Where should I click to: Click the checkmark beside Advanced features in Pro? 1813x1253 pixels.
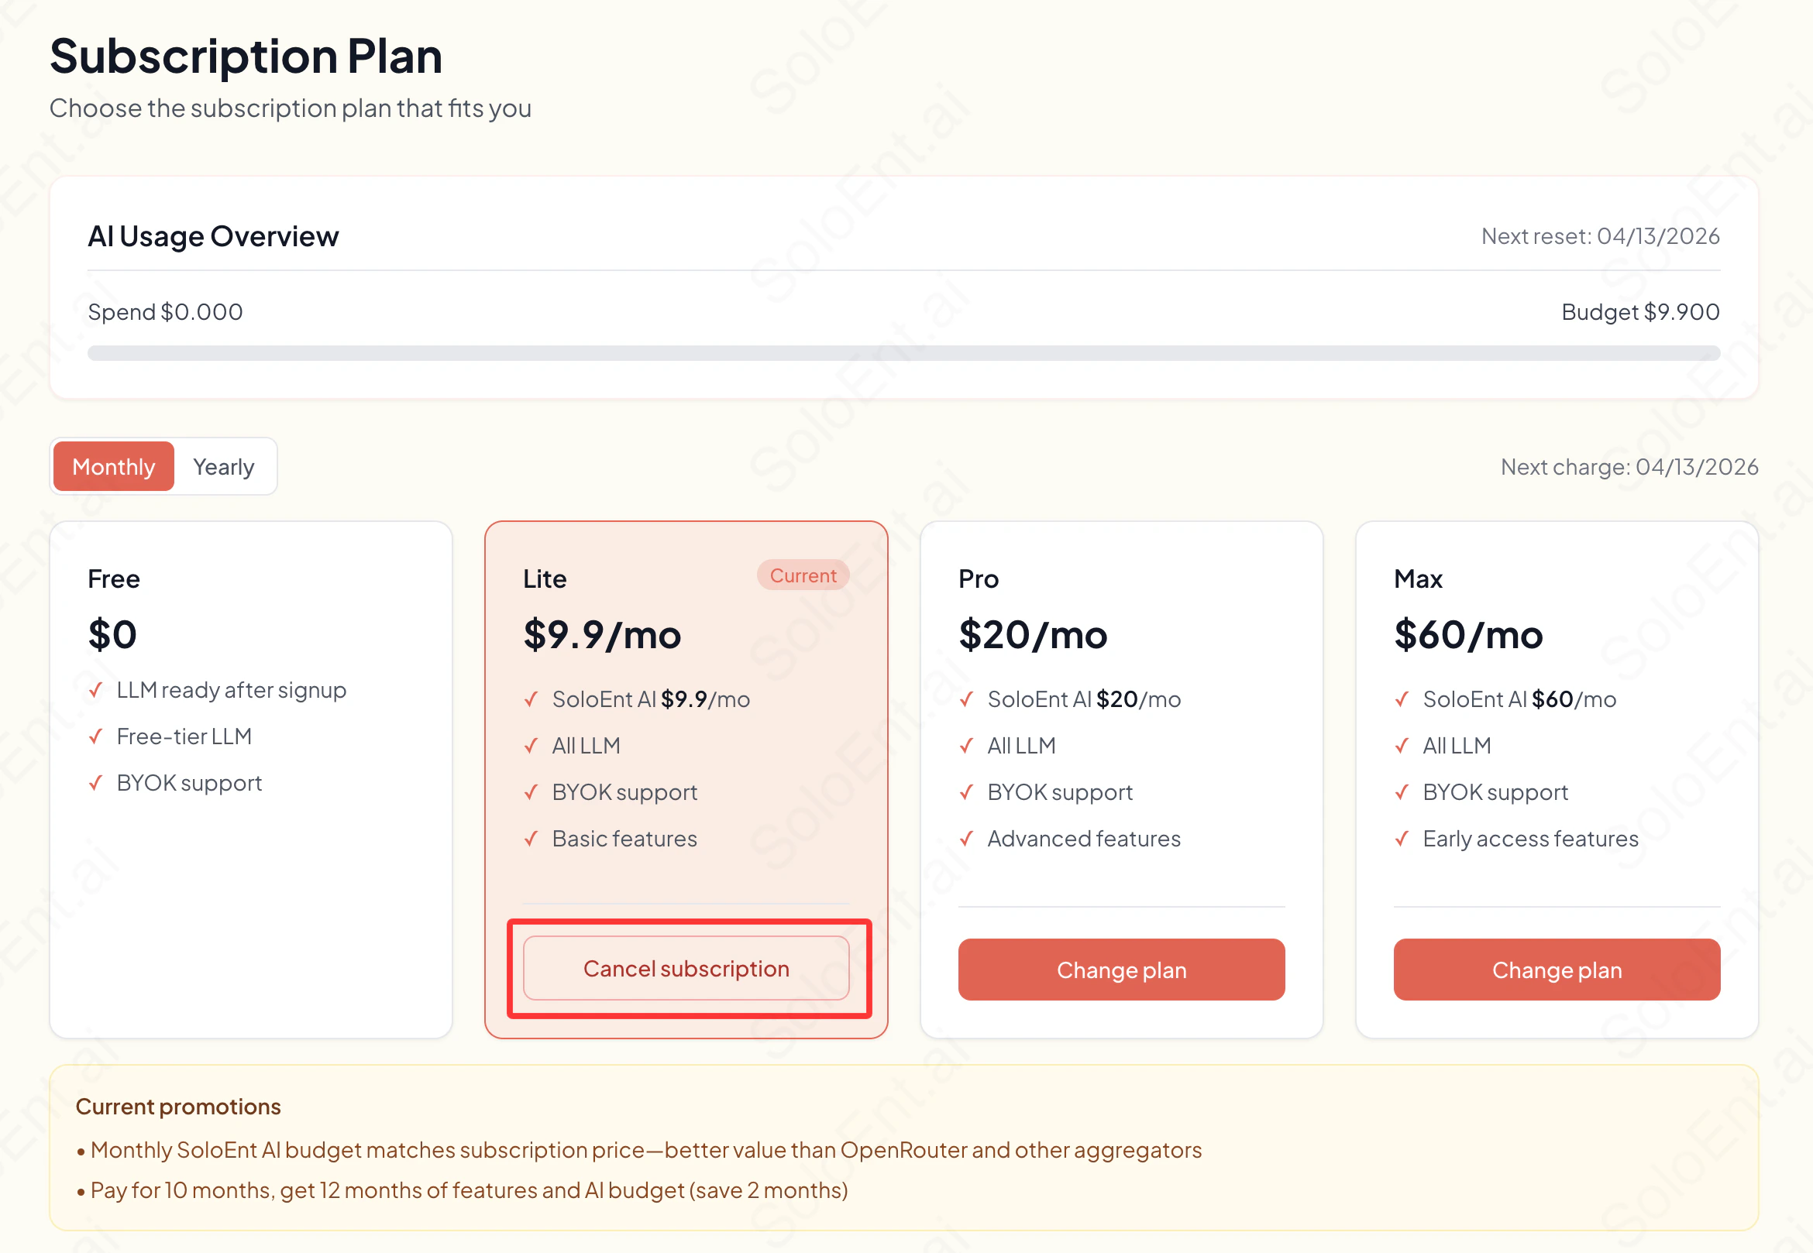coord(967,839)
